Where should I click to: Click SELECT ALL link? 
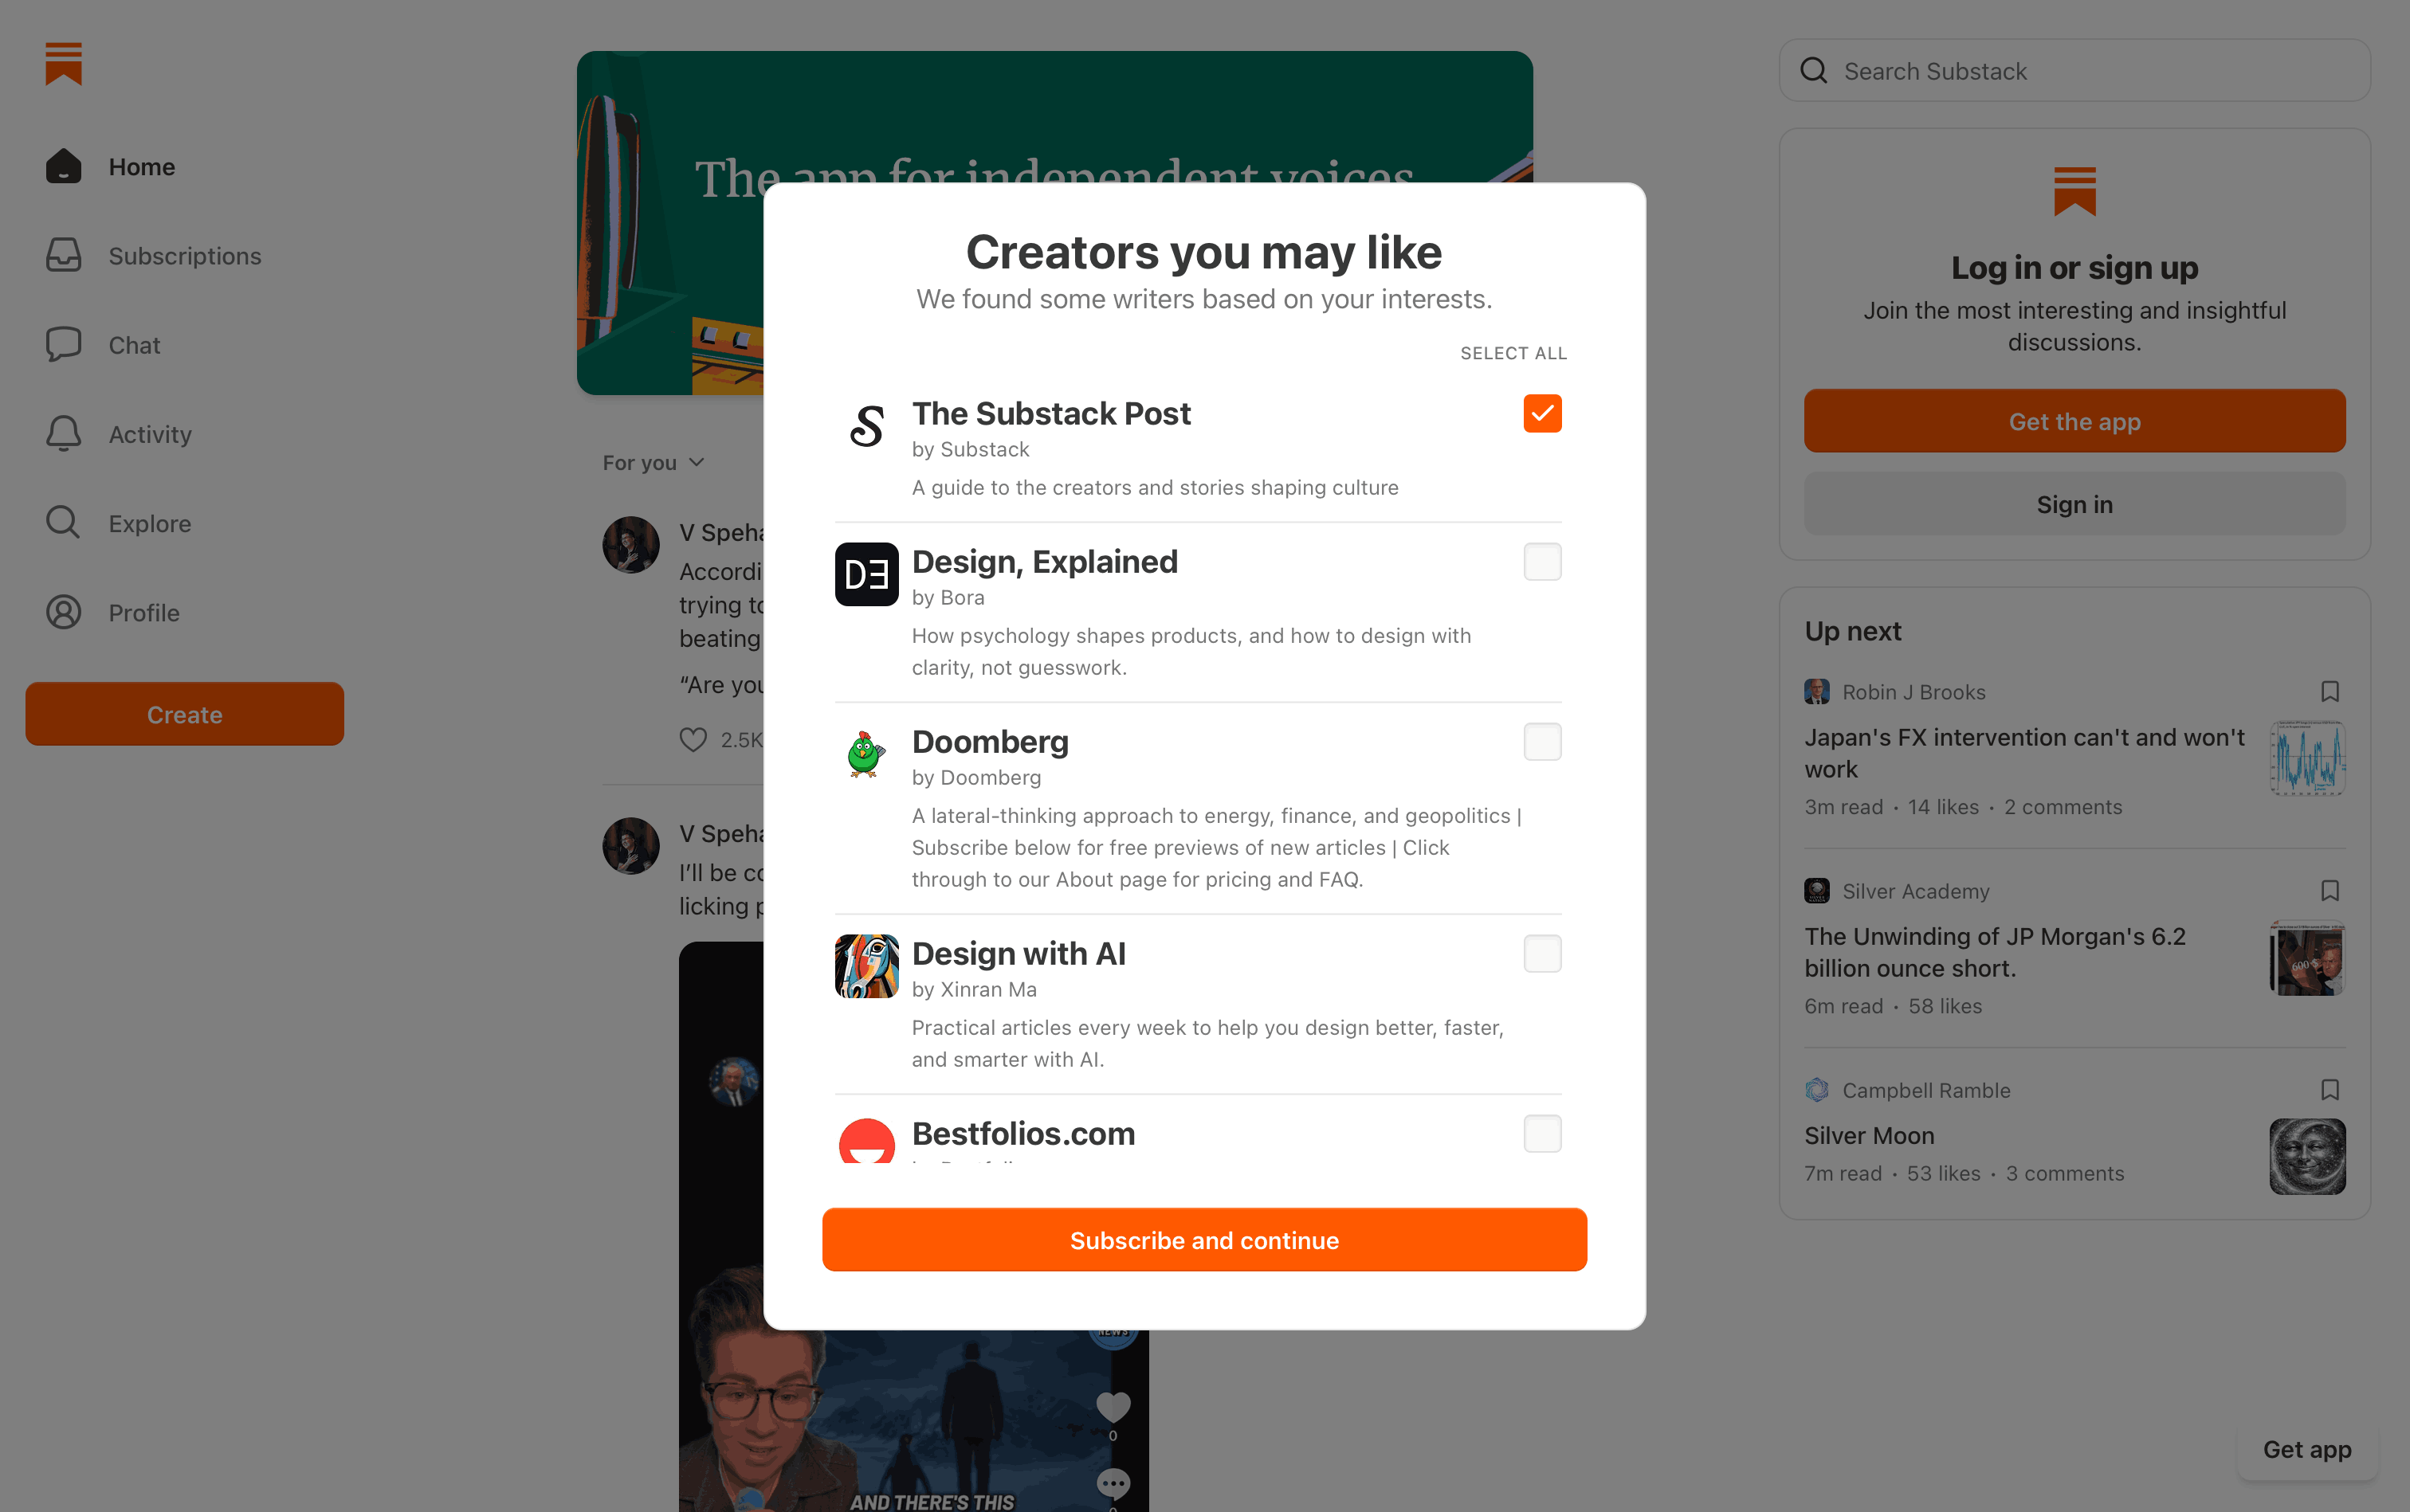[1513, 353]
